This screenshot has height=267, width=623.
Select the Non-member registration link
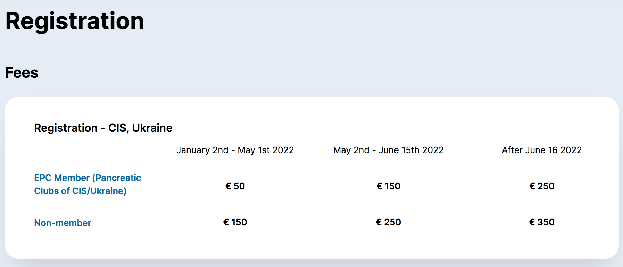(63, 223)
